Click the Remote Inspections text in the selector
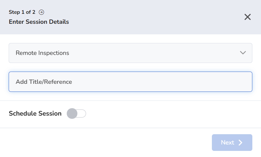The width and height of the screenshot is (261, 157). [x=42, y=53]
